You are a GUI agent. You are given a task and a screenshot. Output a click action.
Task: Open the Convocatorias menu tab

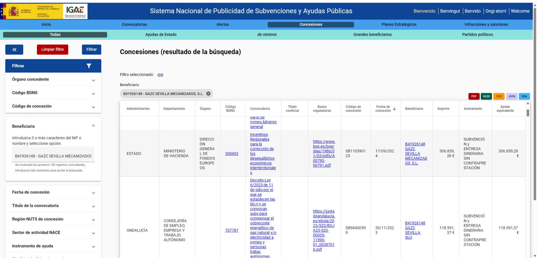pyautogui.click(x=134, y=24)
